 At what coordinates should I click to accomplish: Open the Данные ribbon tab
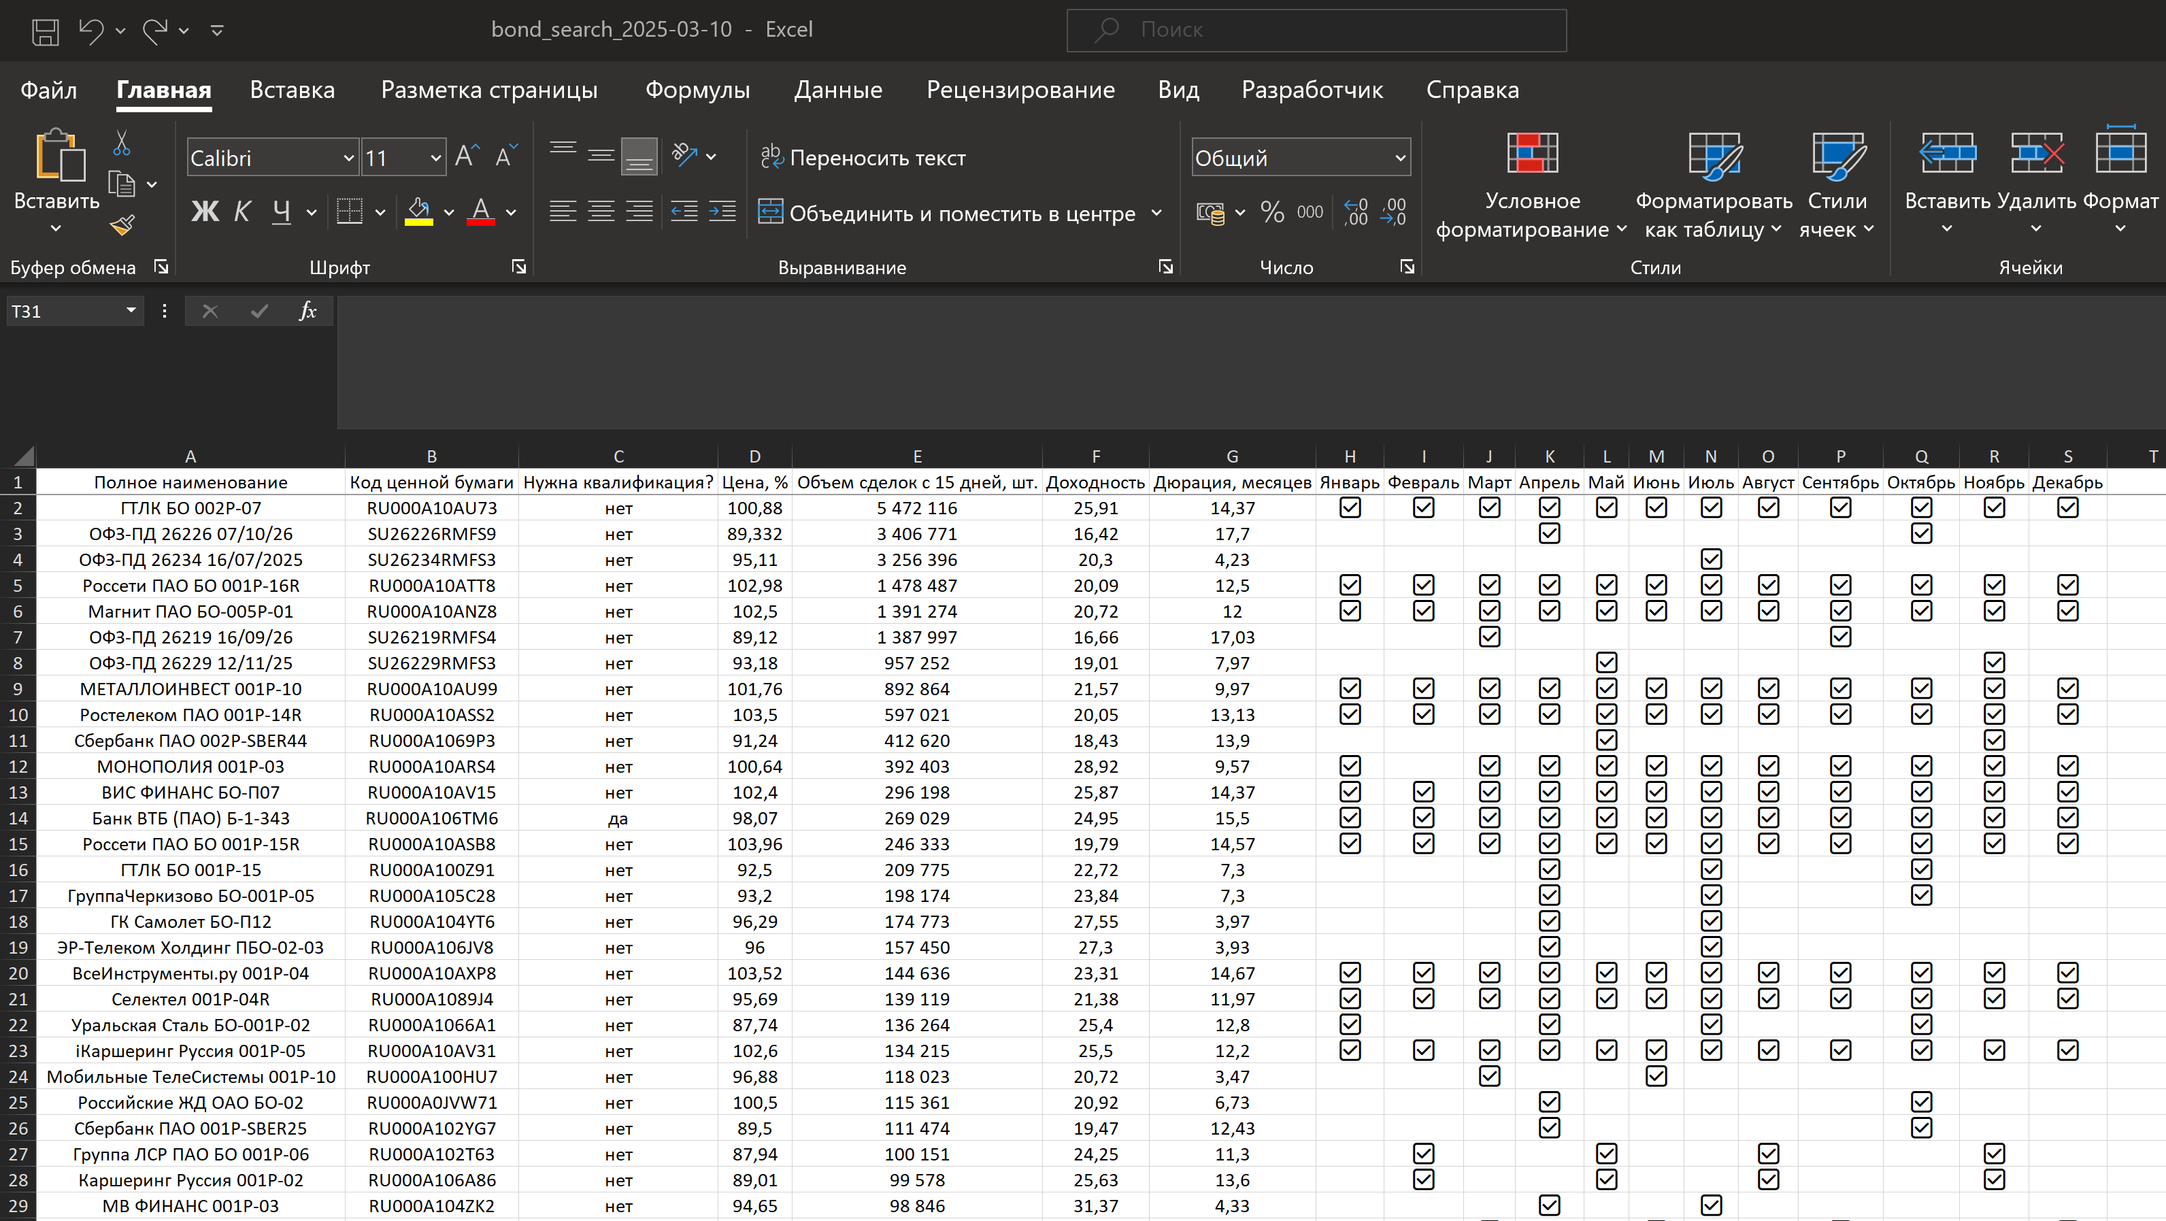[x=837, y=90]
